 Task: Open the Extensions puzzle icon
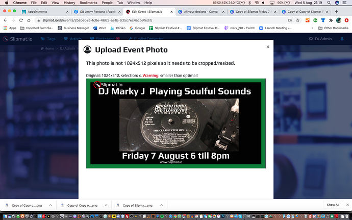pyautogui.click(x=331, y=20)
